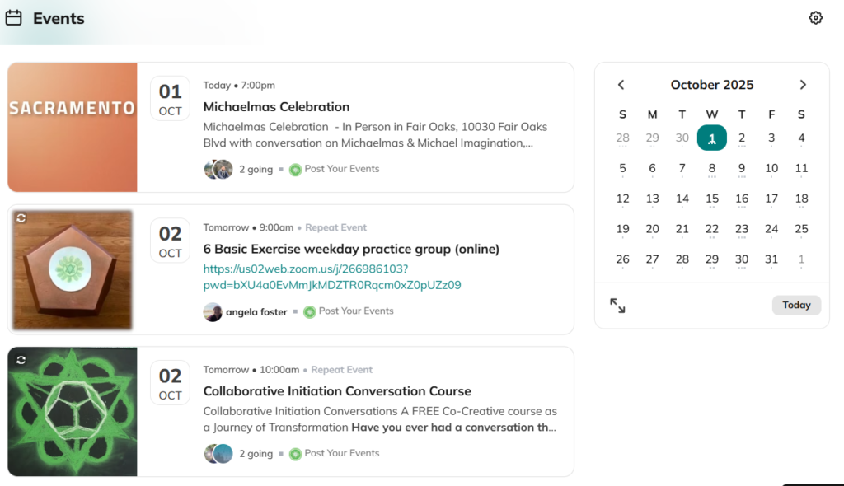This screenshot has width=844, height=486.
Task: Click angela foster's avatar
Action: pos(213,312)
